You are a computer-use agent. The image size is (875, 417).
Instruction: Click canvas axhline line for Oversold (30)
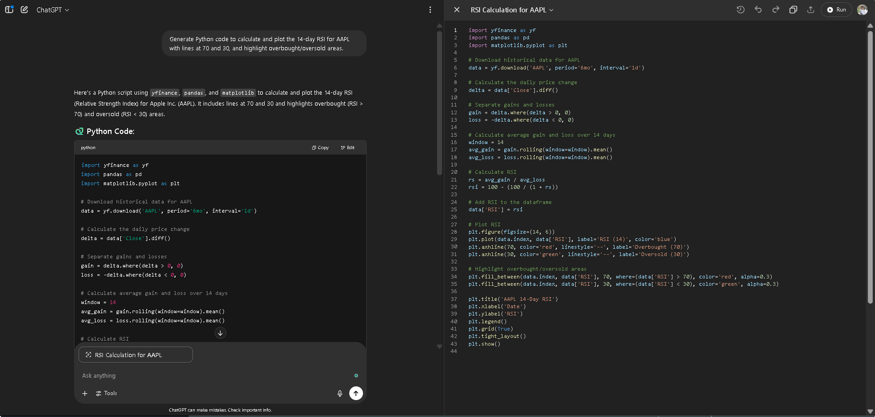pyautogui.click(x=579, y=254)
